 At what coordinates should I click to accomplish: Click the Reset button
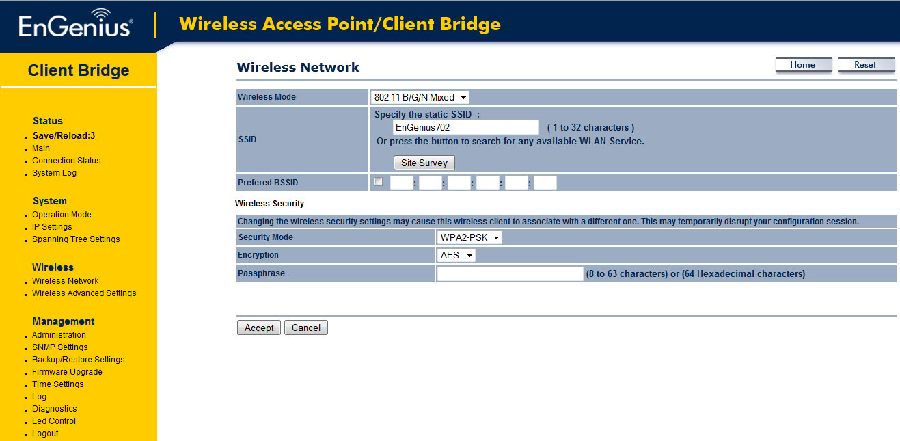pos(866,65)
